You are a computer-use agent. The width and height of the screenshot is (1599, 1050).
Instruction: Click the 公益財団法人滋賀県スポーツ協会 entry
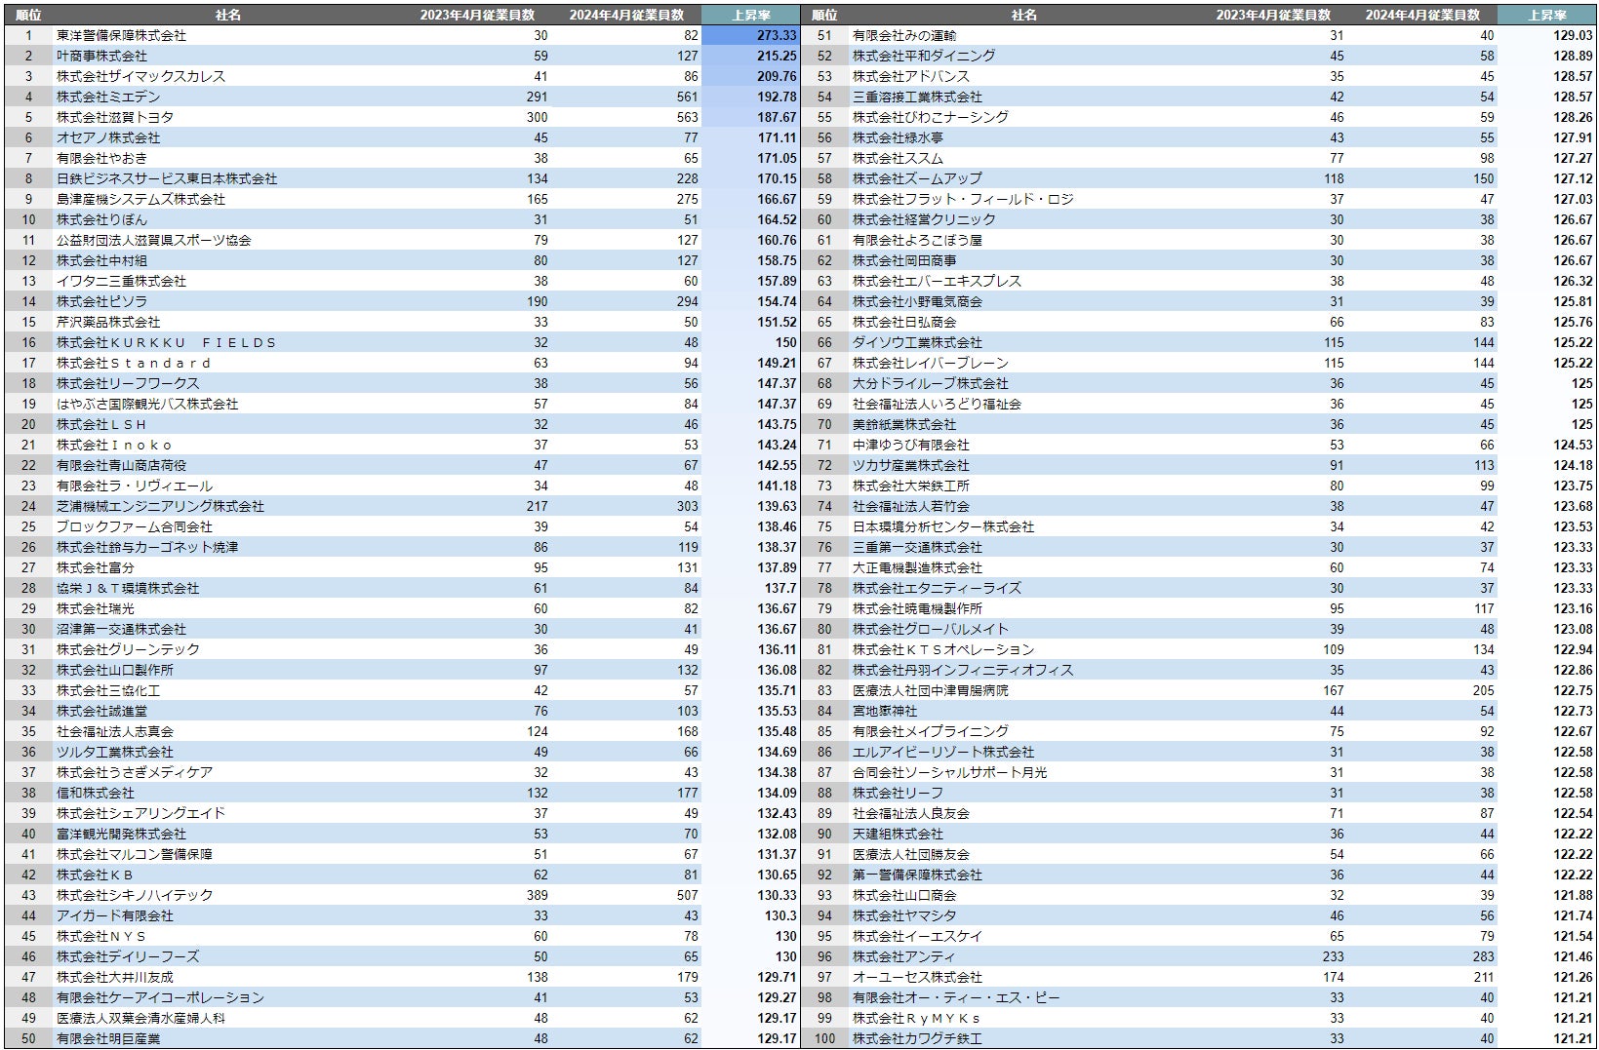pyautogui.click(x=154, y=240)
